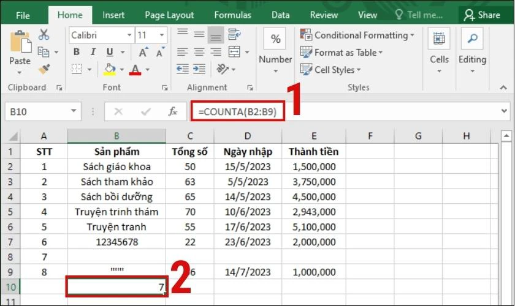The height and width of the screenshot is (306, 515).
Task: Select the Format Painter brush
Action: click(44, 69)
